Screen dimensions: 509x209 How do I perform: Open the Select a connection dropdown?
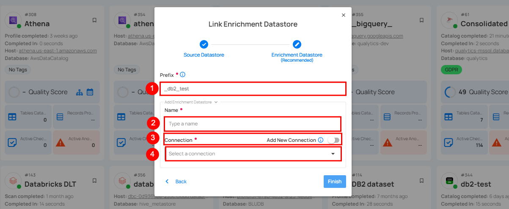click(253, 154)
